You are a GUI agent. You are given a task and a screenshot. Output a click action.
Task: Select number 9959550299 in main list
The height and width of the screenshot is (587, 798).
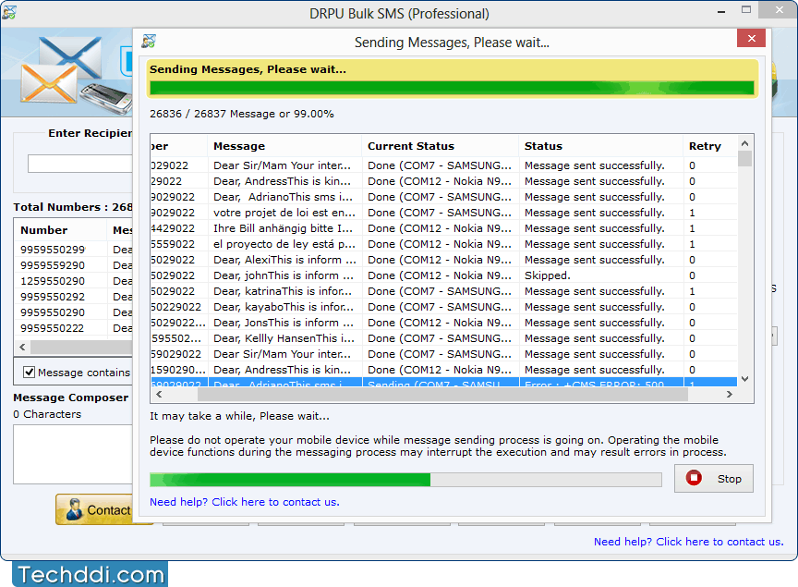coord(53,250)
